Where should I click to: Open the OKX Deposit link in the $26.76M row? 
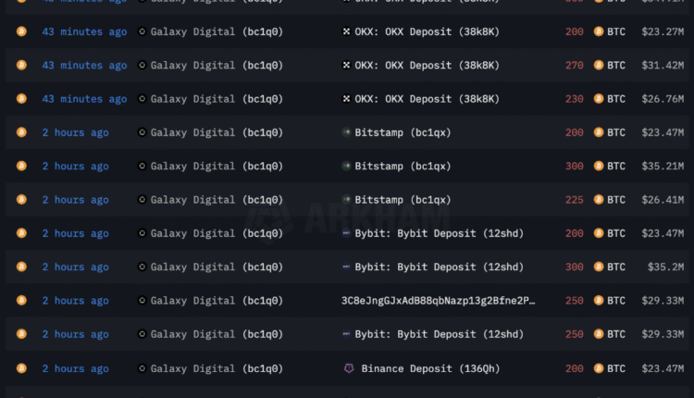click(x=427, y=99)
